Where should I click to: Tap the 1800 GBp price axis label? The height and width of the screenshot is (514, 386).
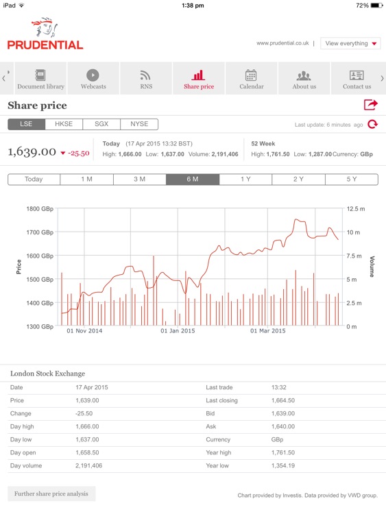click(x=40, y=209)
